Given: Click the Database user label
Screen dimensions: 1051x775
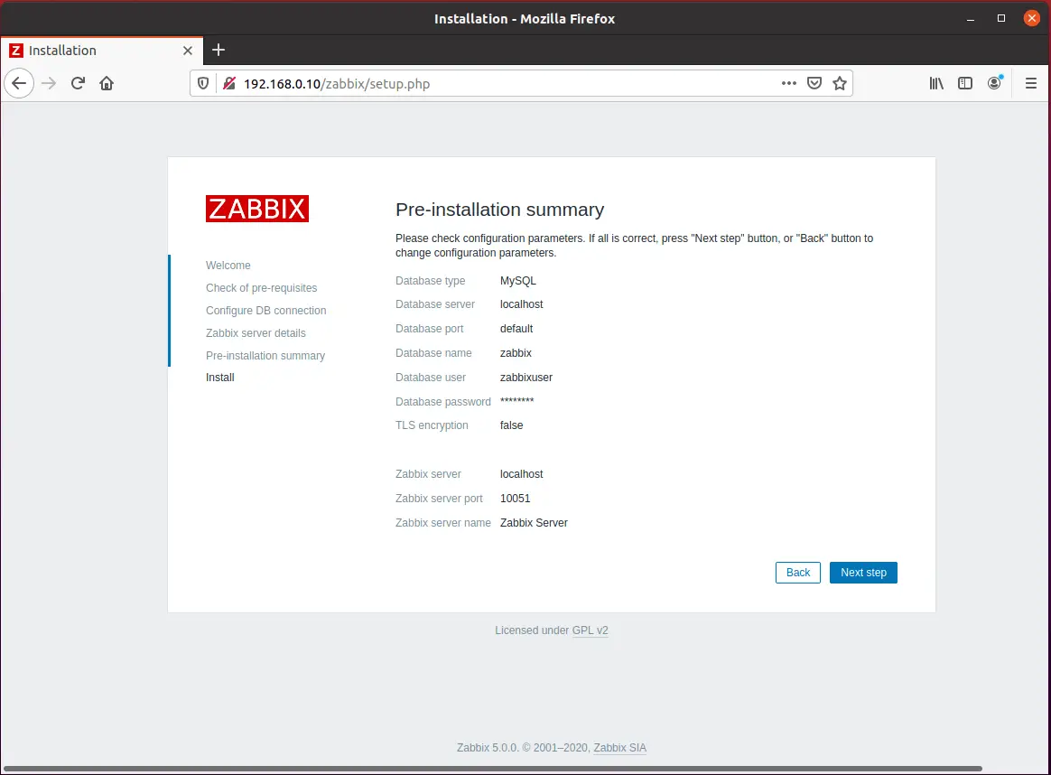Looking at the screenshot, I should coord(431,378).
